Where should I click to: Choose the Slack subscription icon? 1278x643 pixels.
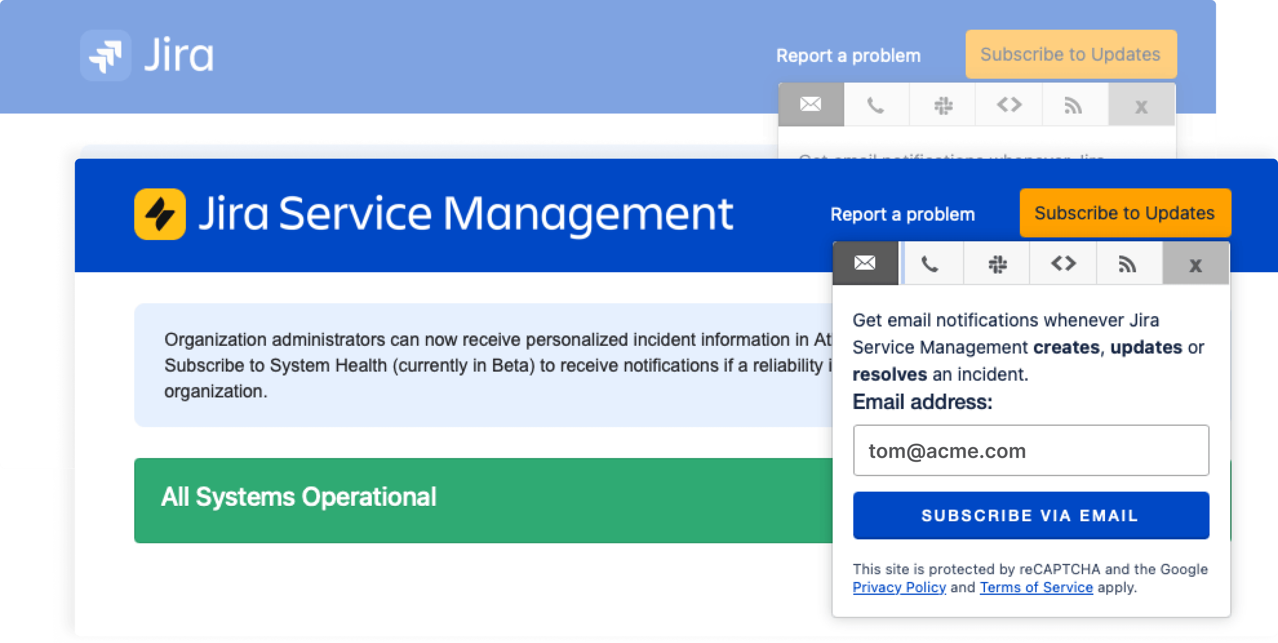tap(996, 263)
